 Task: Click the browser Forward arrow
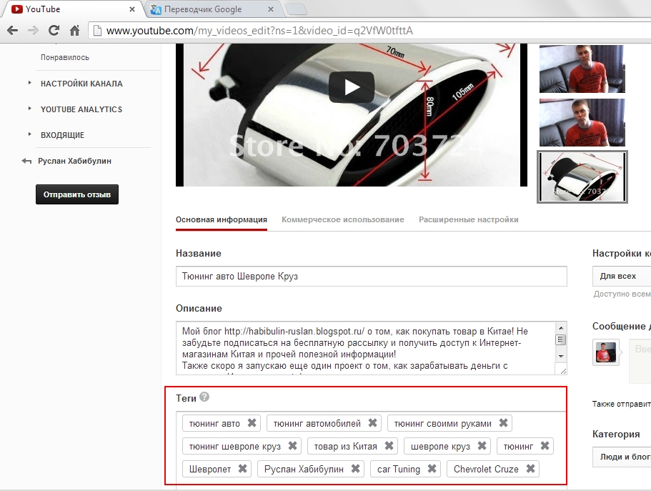[33, 30]
